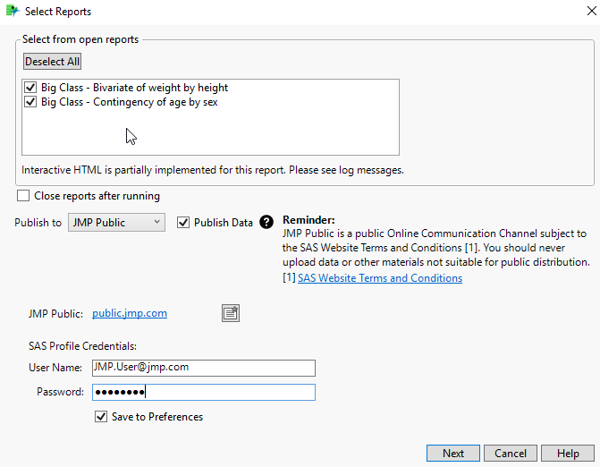
Task: Toggle Save to Preferences checkbox
Action: pos(101,417)
